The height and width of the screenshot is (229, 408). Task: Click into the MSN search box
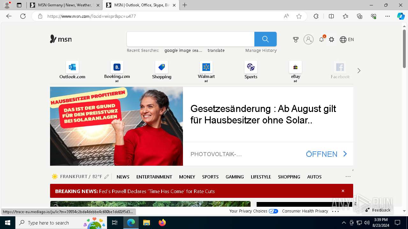[x=191, y=39]
